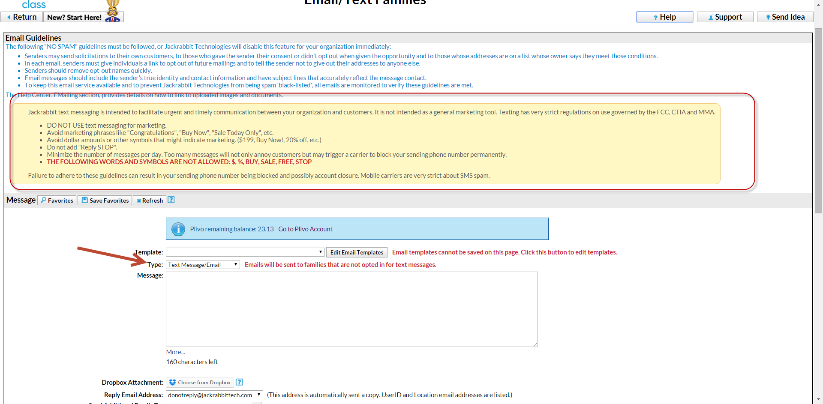Click the More... link below message box
The width and height of the screenshot is (823, 404).
coord(176,352)
